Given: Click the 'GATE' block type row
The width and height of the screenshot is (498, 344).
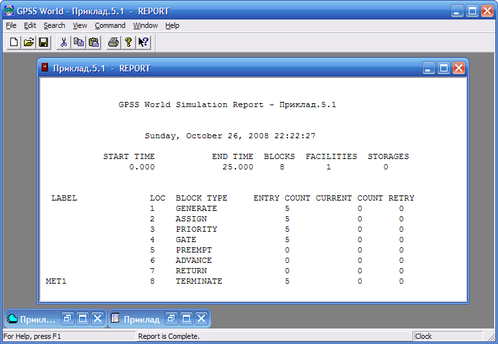Looking at the screenshot, I should [186, 240].
